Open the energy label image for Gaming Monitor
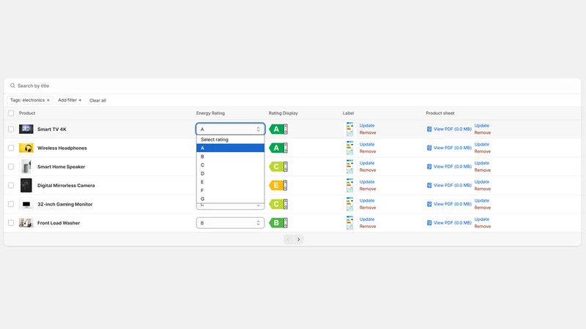The width and height of the screenshot is (586, 329). pyautogui.click(x=349, y=204)
